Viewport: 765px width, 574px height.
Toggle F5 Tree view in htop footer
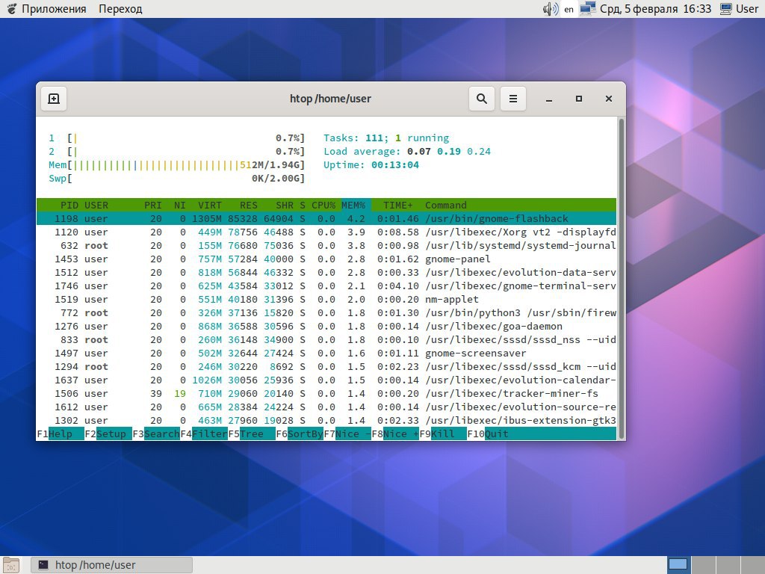252,434
